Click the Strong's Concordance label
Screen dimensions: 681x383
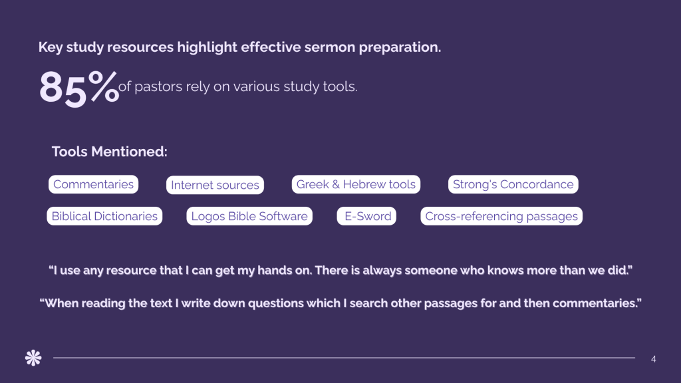pos(513,184)
